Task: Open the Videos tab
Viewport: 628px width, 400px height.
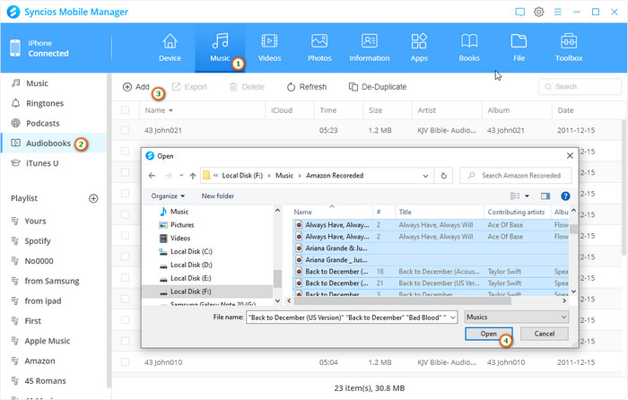Action: pos(269,48)
